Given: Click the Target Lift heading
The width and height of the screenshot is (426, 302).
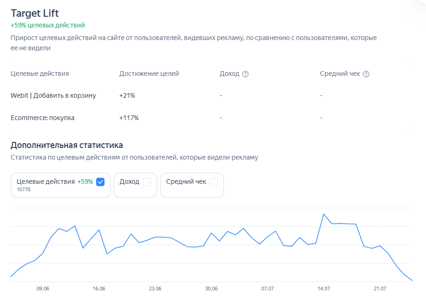Looking at the screenshot, I should (35, 13).
